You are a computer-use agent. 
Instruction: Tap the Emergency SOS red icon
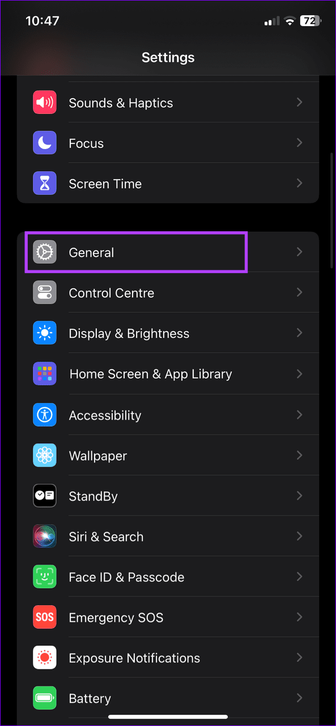click(x=44, y=617)
